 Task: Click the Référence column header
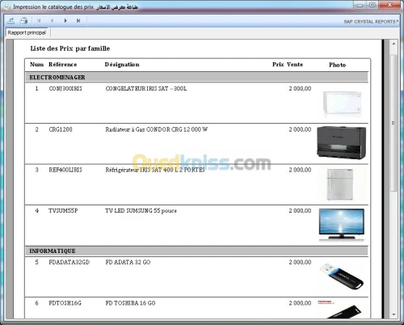[63, 65]
